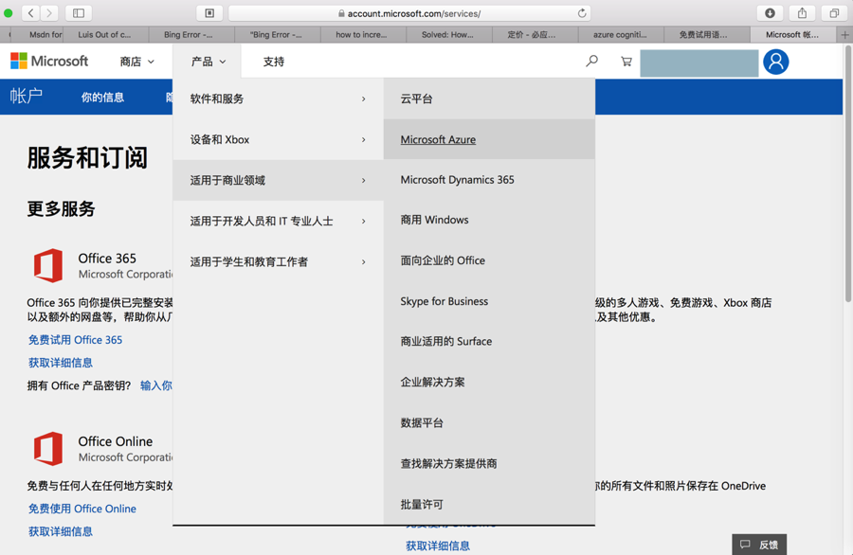
Task: Toggle the Safari sidebar button
Action: point(79,13)
